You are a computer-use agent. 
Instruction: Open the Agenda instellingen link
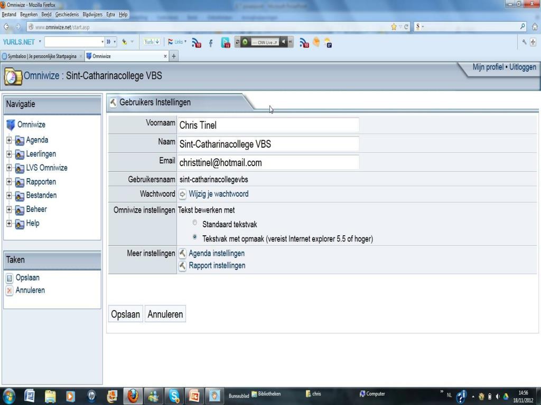[216, 254]
